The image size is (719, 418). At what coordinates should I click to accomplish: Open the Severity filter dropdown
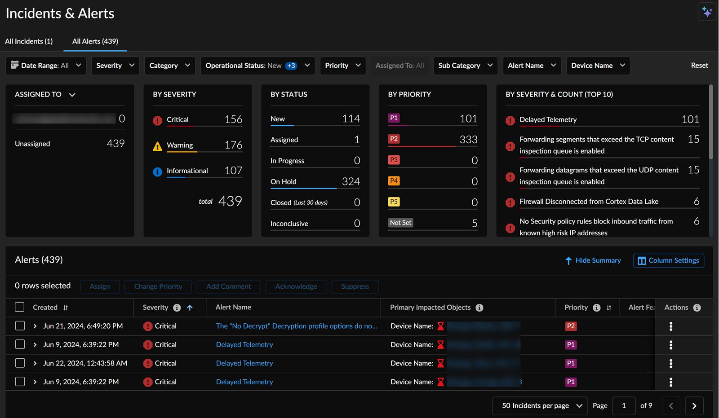tap(115, 66)
